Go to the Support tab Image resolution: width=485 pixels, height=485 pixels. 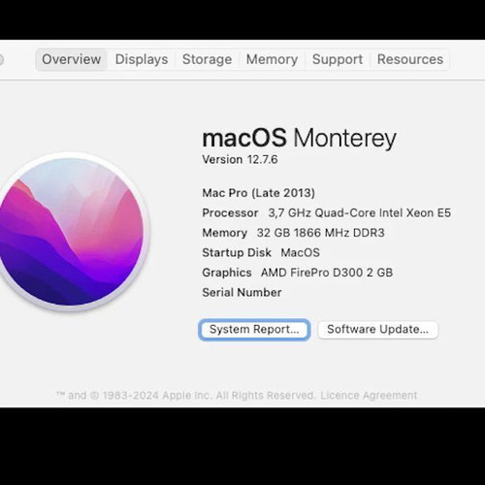pos(338,59)
